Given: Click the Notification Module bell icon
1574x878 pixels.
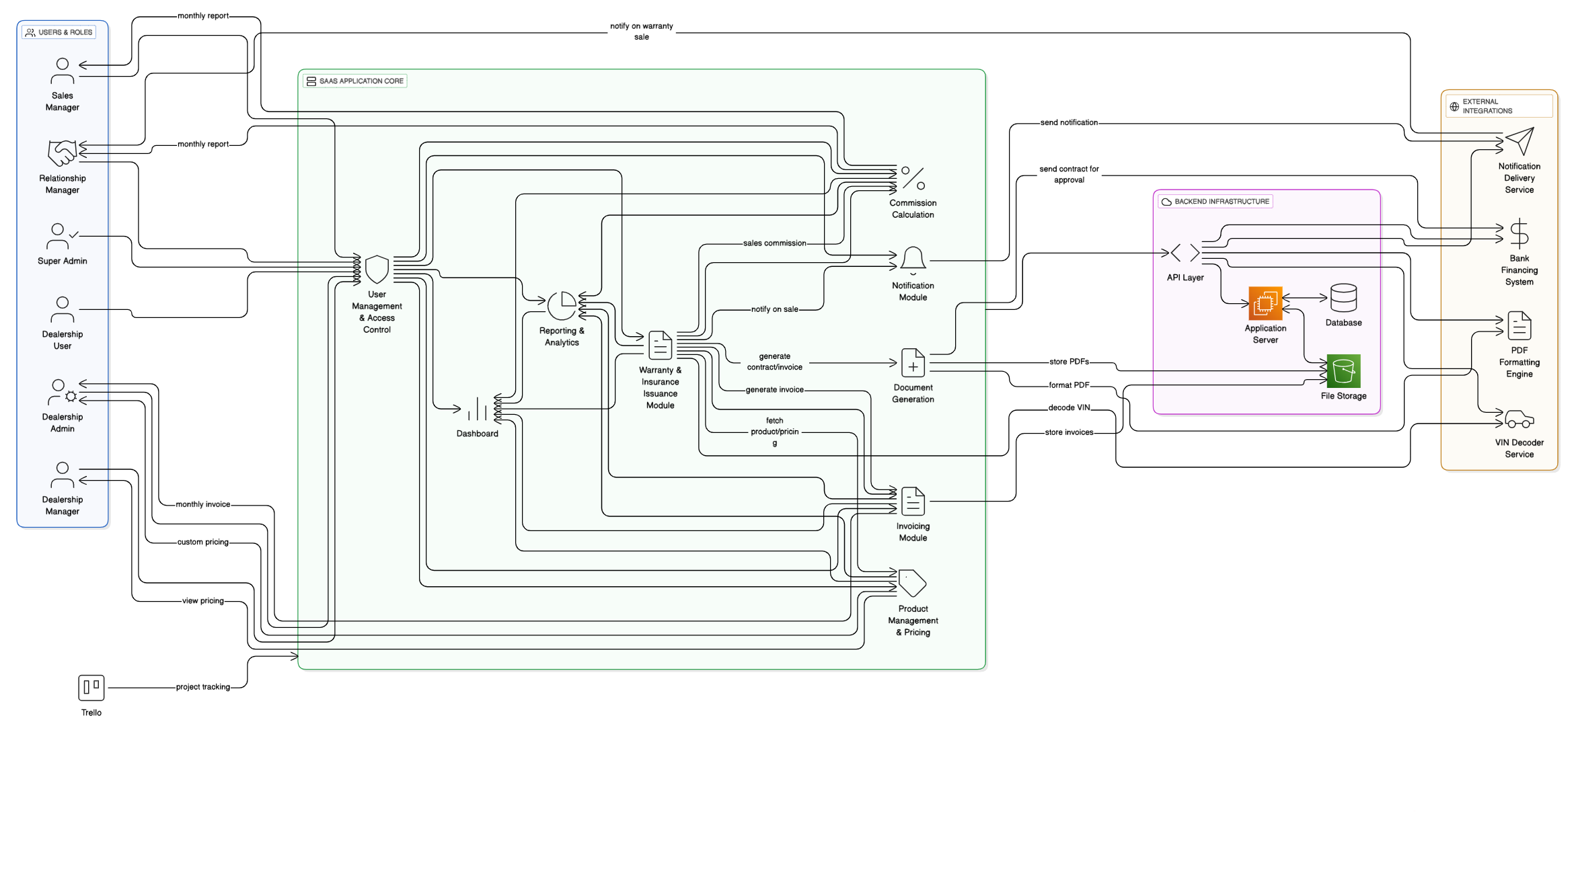Looking at the screenshot, I should (x=913, y=259).
